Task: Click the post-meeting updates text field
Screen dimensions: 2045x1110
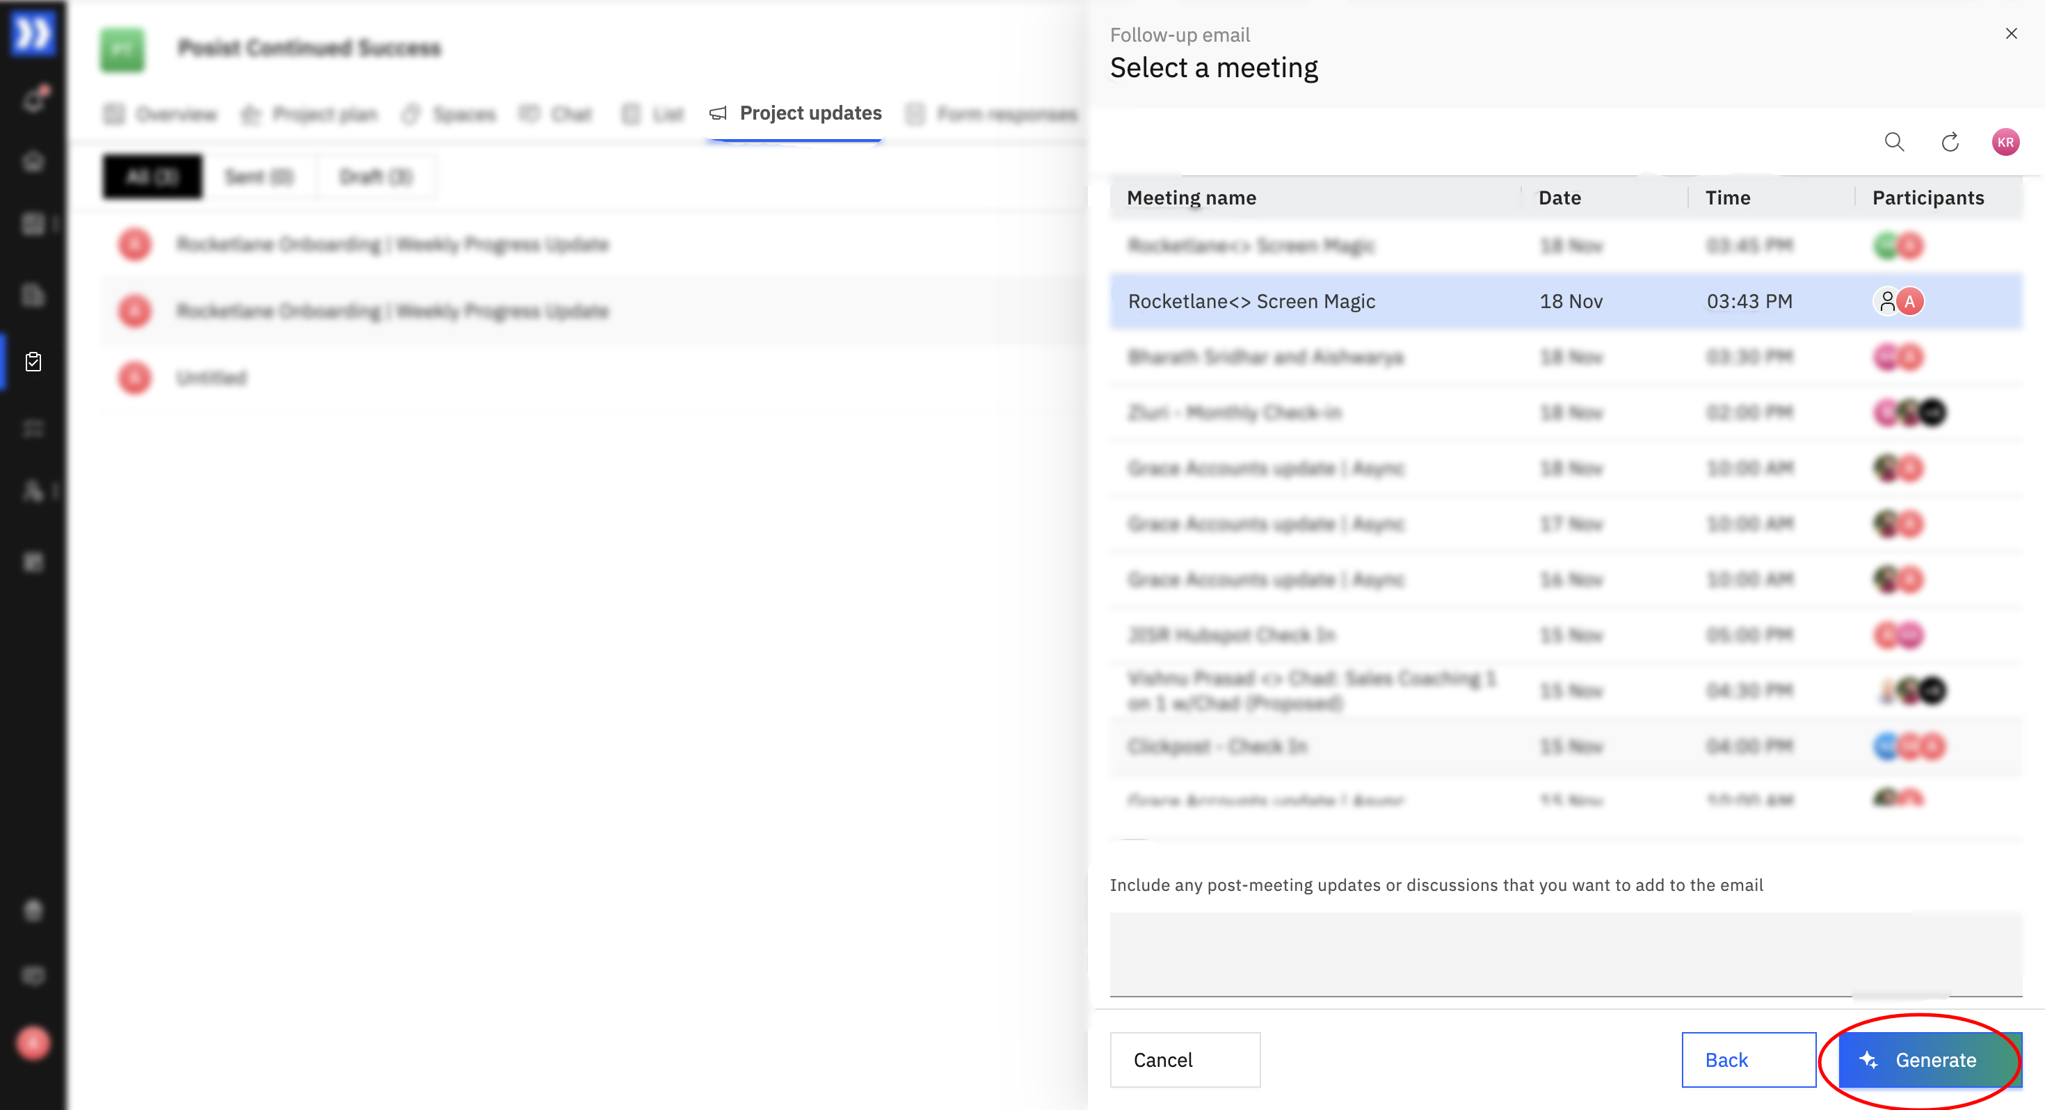Action: tap(1565, 953)
